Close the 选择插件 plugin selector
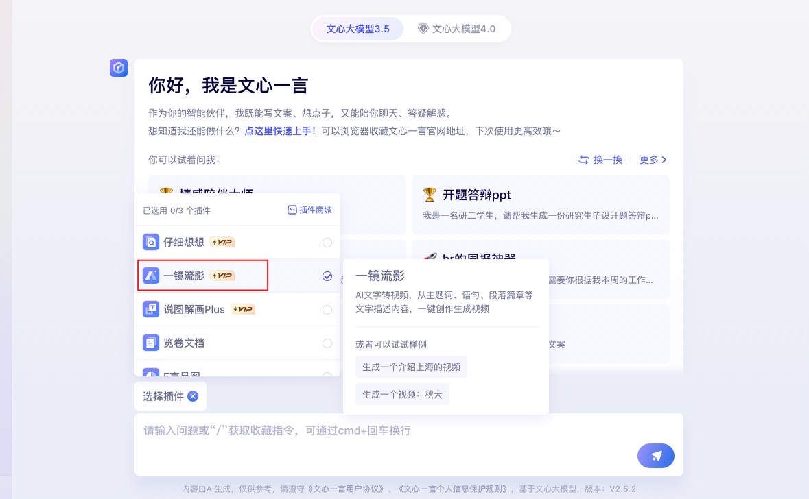Viewport: 809px width, 499px height. pos(193,396)
